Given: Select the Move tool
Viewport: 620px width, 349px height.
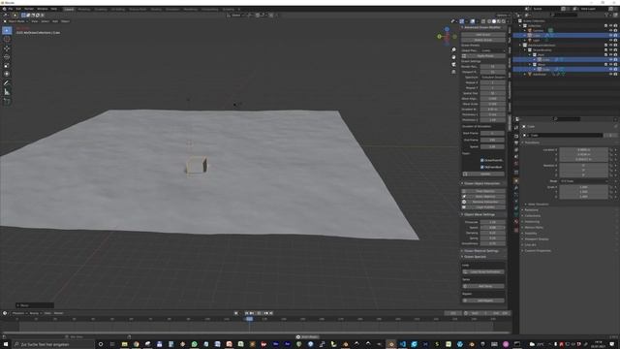Looking at the screenshot, I should (x=7, y=48).
